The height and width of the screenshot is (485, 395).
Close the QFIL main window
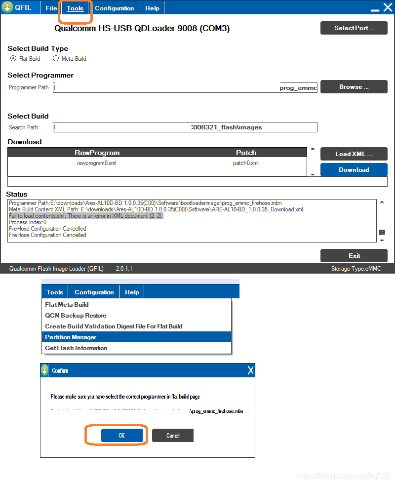tap(388, 7)
